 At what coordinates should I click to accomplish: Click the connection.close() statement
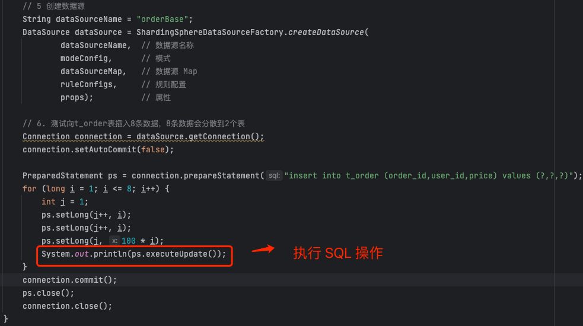point(67,306)
